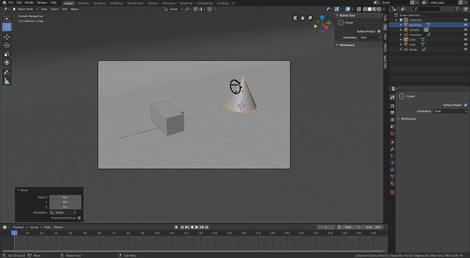Image resolution: width=470 pixels, height=258 pixels.
Task: Click the Move Z 1m value field
Action: [65, 207]
